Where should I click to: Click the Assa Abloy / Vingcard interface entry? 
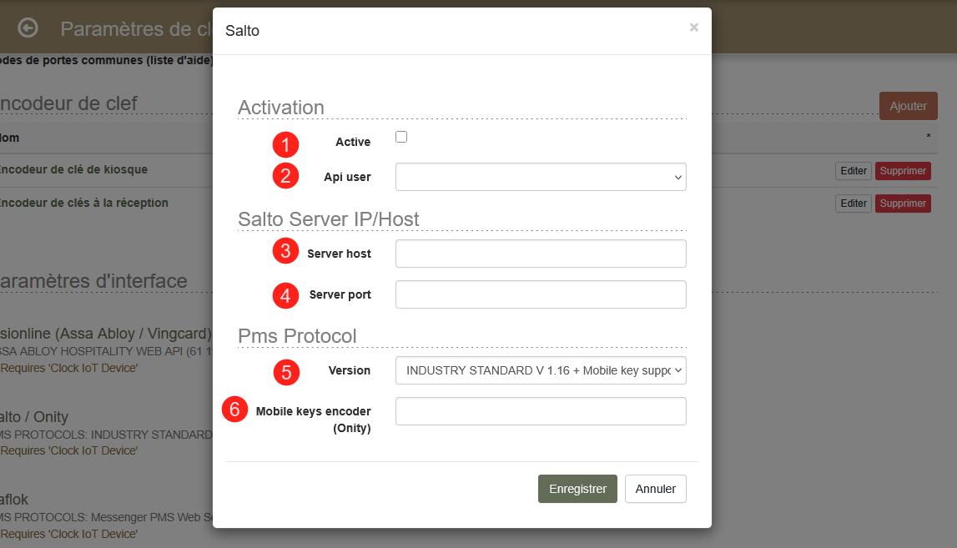(x=106, y=333)
